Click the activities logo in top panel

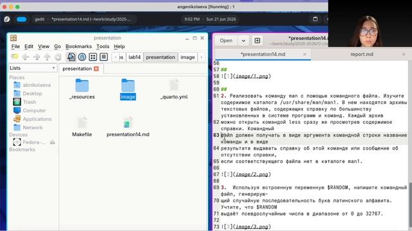(7, 19)
